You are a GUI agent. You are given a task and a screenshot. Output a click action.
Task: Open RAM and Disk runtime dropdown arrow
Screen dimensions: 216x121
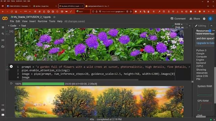tap(190, 26)
